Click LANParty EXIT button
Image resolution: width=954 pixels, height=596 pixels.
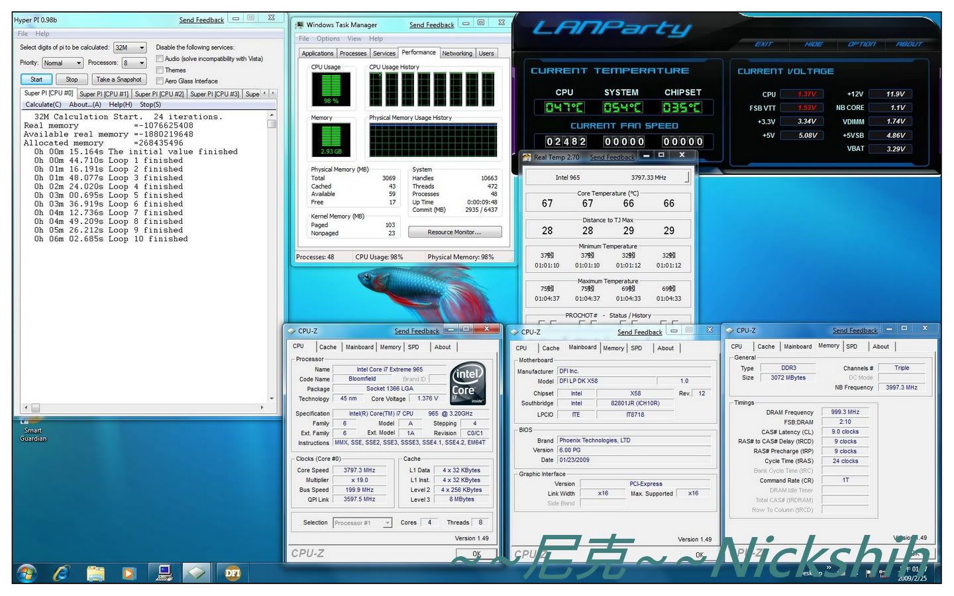tap(763, 44)
